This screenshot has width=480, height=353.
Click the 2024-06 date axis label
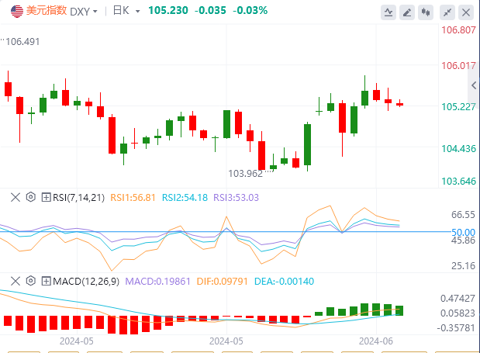[x=376, y=341]
